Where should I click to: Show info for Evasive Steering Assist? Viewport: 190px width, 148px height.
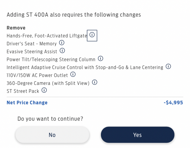click(62, 51)
